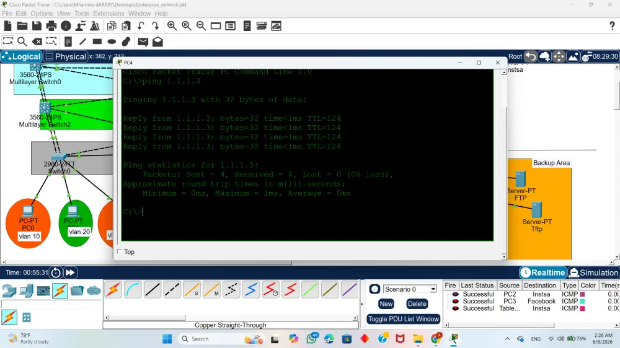This screenshot has height=348, width=620.
Task: Select the Delete tool
Action: [x=37, y=41]
